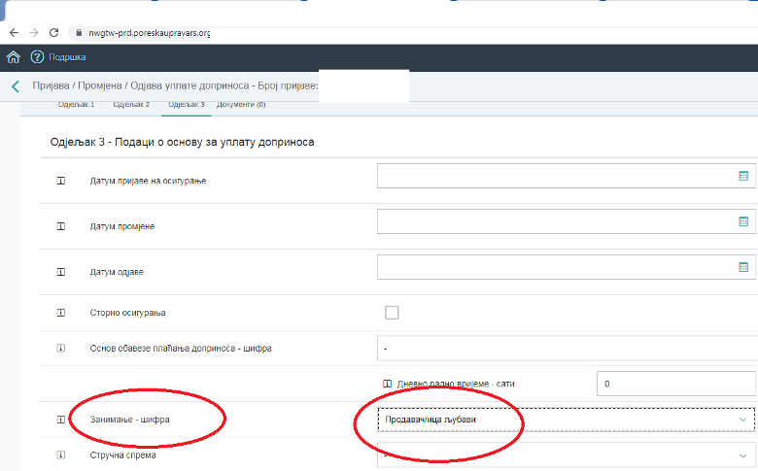The image size is (758, 471).
Task: Open calendar picker for Датум одјаве
Action: pyautogui.click(x=743, y=266)
